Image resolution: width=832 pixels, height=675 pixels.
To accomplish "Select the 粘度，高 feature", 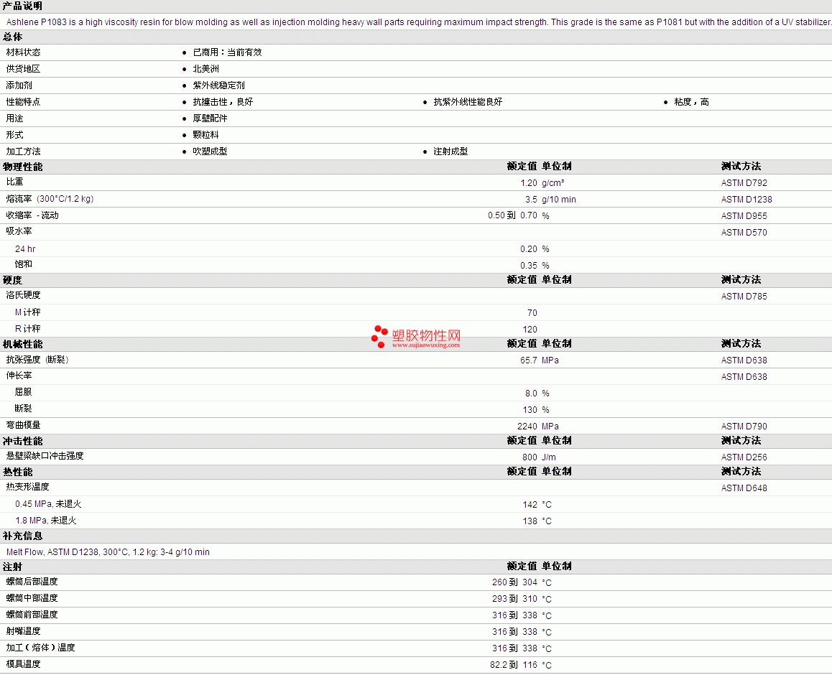I will coord(691,102).
